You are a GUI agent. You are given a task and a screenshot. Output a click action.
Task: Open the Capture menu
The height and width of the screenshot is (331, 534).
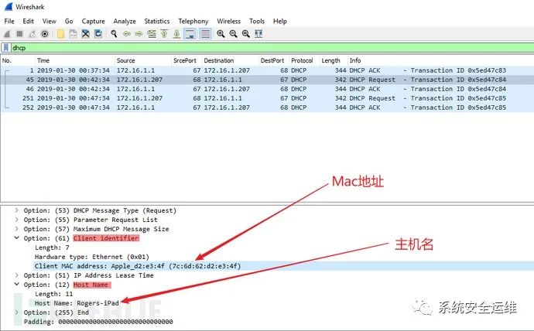tap(94, 21)
